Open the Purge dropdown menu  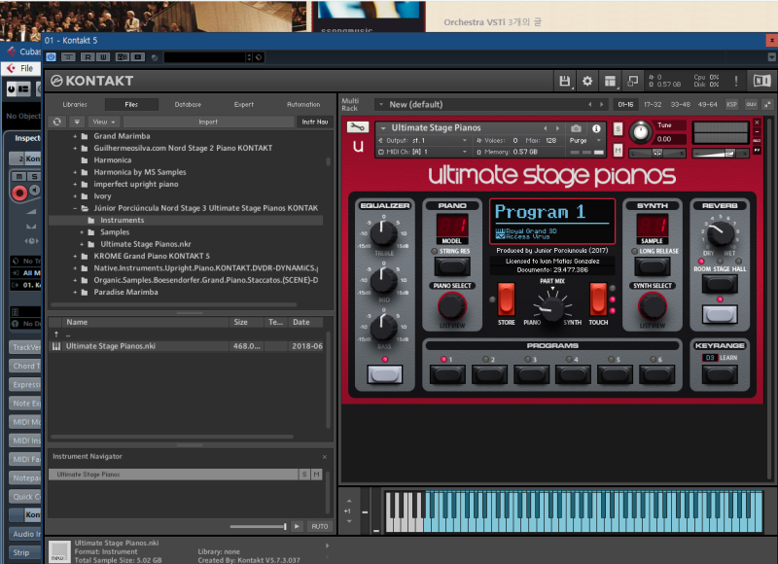[582, 140]
